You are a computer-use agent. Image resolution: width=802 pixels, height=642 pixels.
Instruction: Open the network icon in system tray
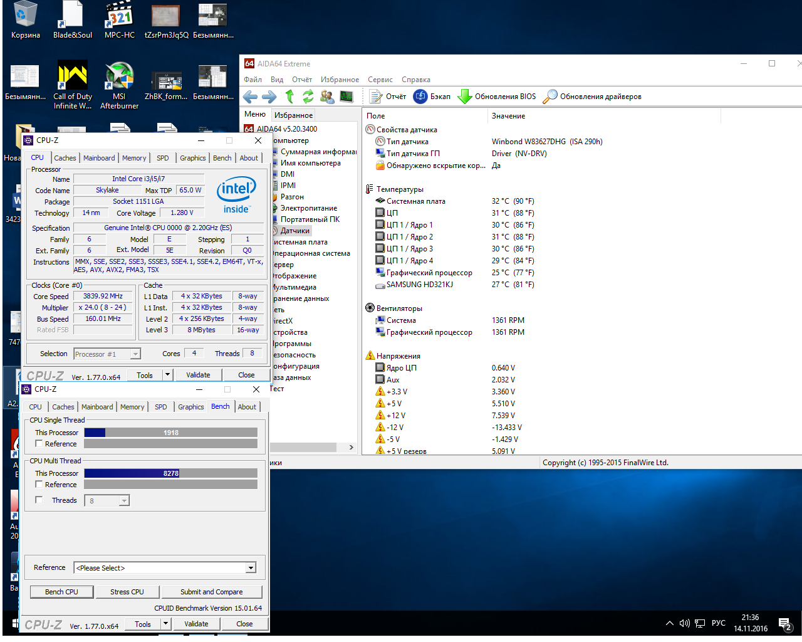click(700, 623)
